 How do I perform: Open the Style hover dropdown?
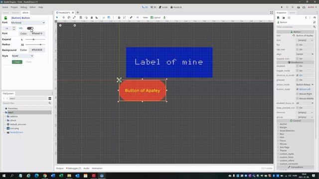(22, 56)
